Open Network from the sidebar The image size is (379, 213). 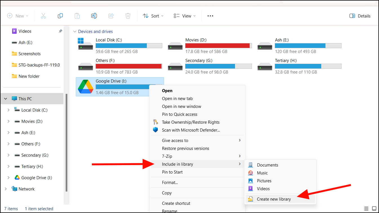pyautogui.click(x=26, y=188)
